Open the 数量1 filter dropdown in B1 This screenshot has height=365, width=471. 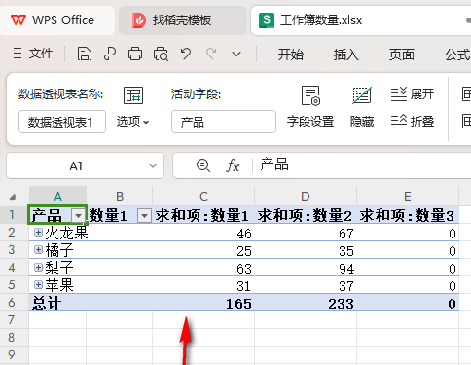(144, 216)
